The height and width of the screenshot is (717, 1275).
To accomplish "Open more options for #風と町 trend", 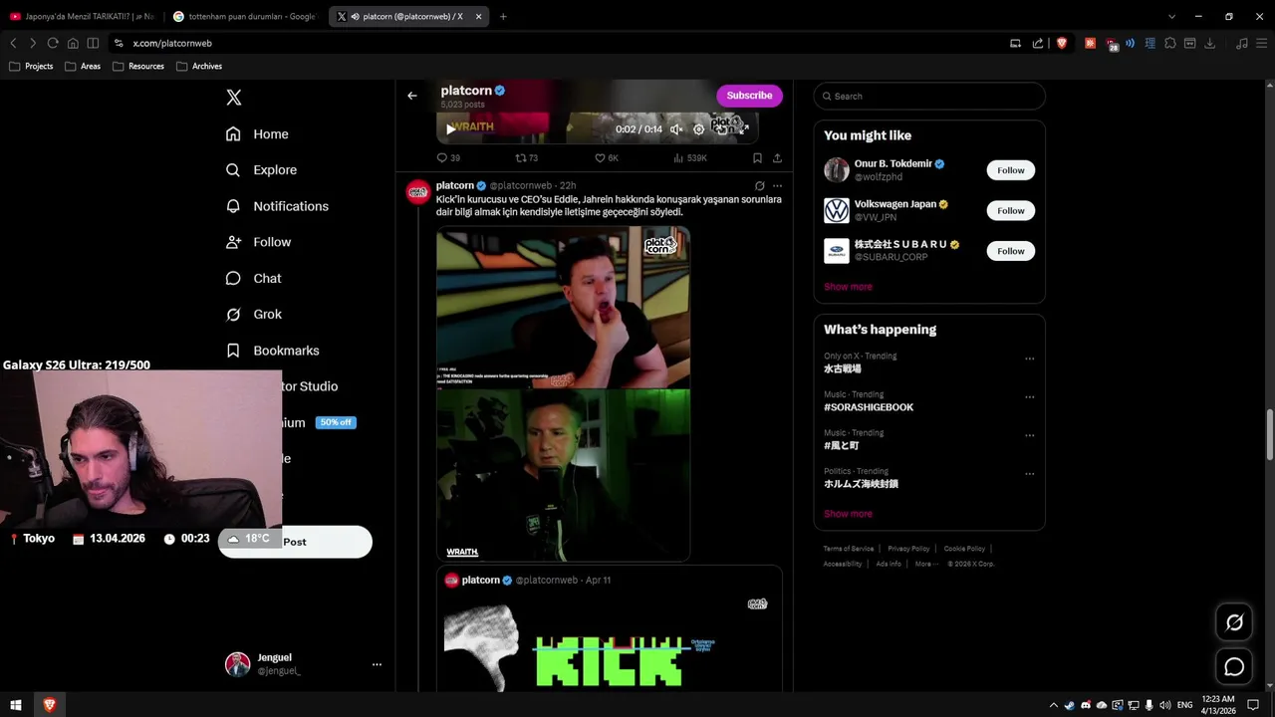I will pos(1029,436).
